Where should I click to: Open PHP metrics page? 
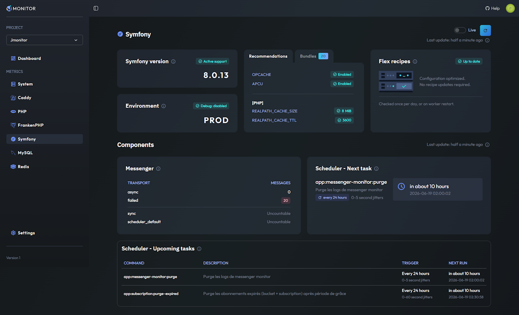point(45,112)
